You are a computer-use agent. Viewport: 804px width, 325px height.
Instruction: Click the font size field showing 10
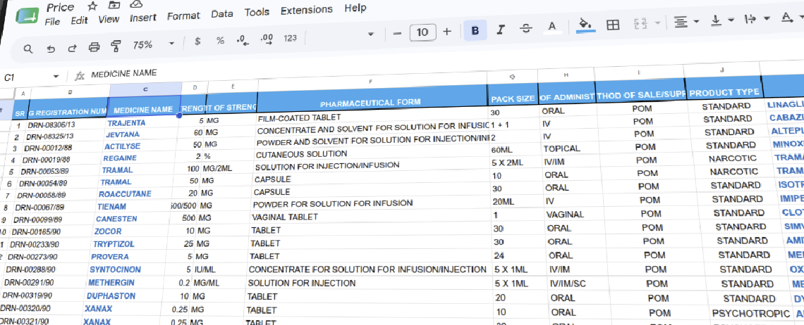422,32
